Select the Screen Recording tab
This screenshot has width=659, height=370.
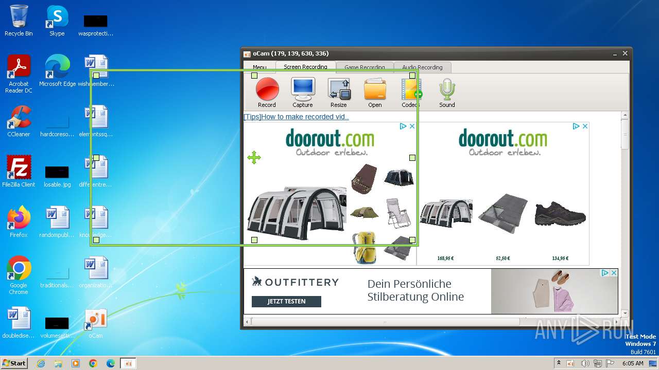pyautogui.click(x=305, y=67)
